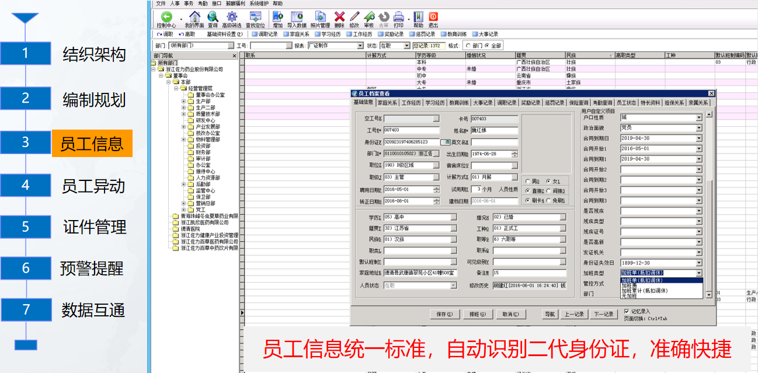Click the 打印 printer icon

398,18
